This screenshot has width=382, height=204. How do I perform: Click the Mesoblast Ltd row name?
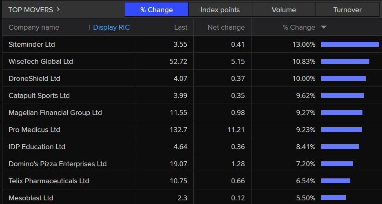coord(31,198)
